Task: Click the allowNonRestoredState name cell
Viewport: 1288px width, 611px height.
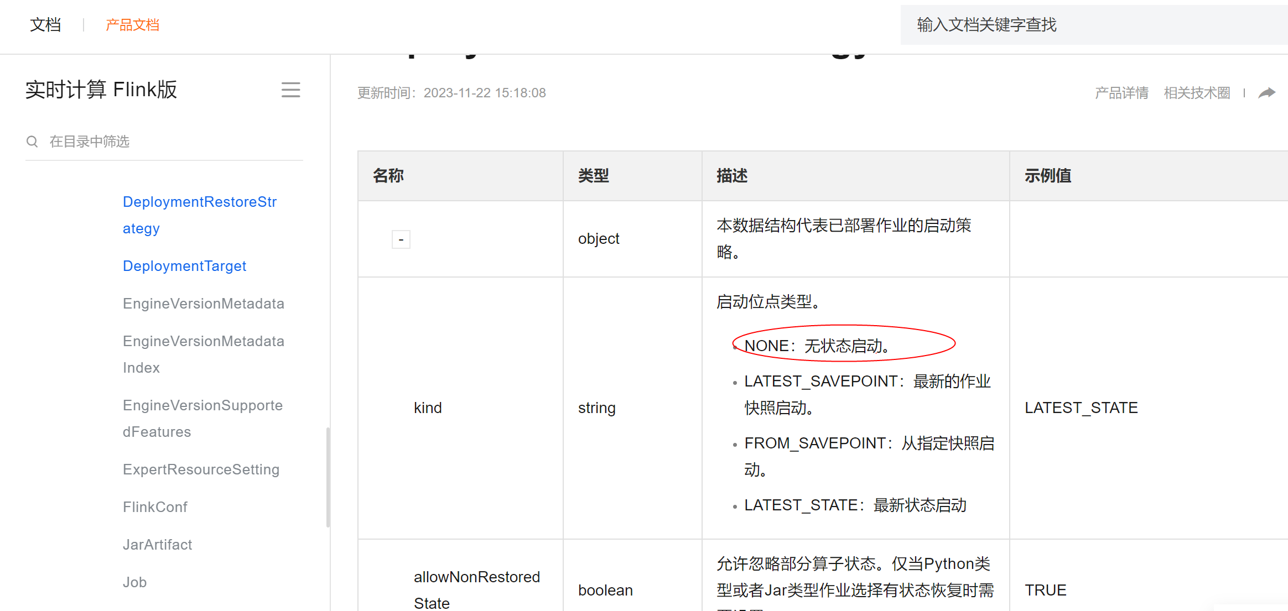Action: click(477, 590)
